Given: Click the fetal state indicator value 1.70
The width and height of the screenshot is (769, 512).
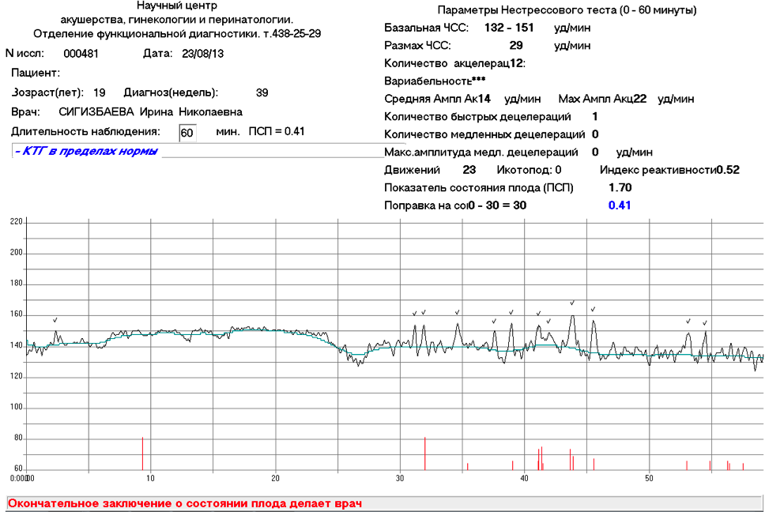Looking at the screenshot, I should pos(620,187).
